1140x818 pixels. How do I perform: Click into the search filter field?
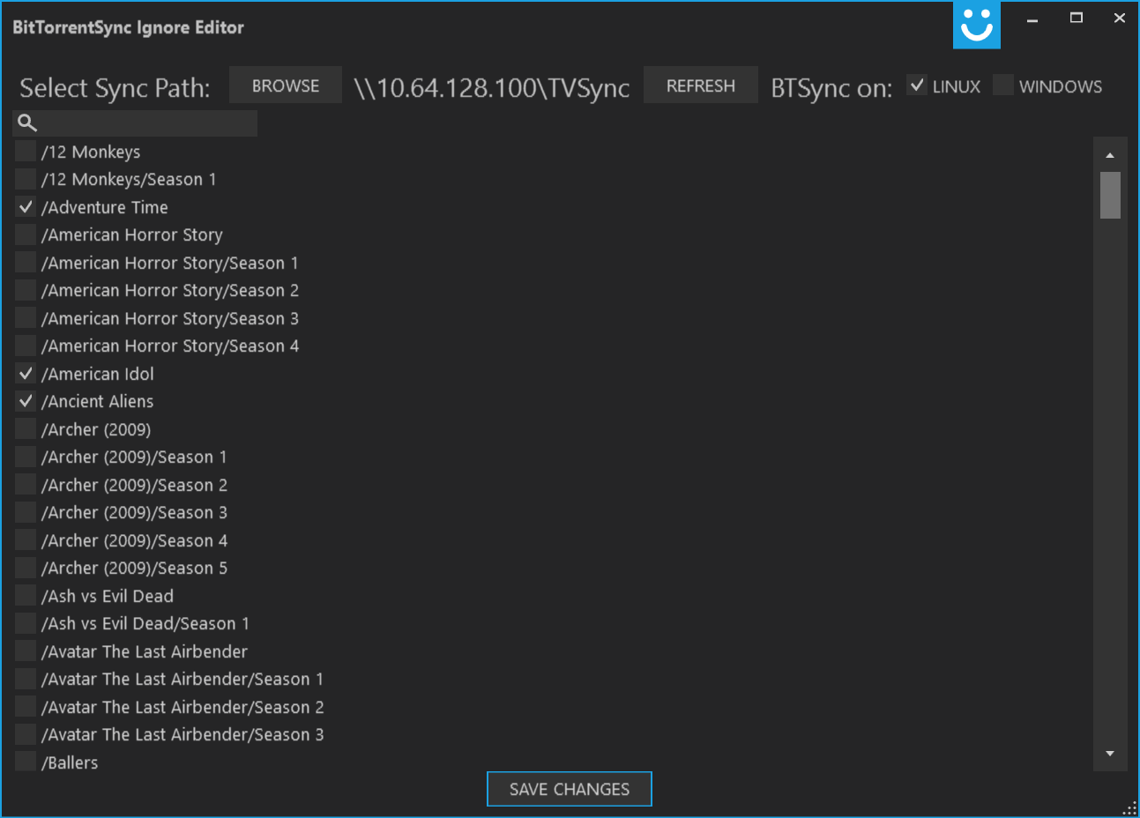(x=135, y=123)
